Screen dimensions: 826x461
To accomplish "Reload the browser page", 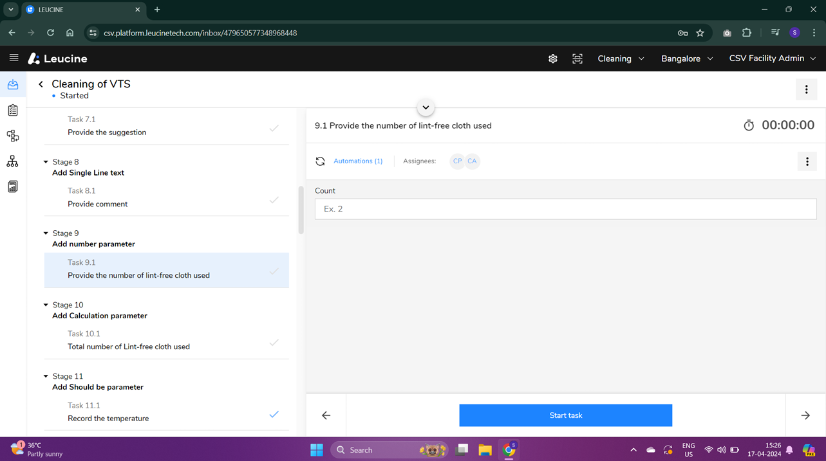I will (50, 33).
